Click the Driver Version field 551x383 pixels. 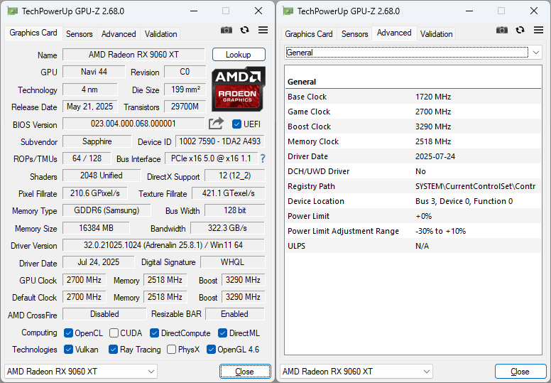163,245
